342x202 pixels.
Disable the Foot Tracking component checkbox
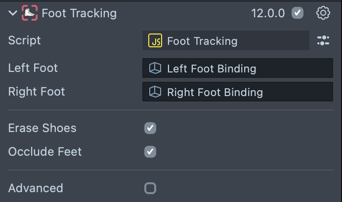297,13
